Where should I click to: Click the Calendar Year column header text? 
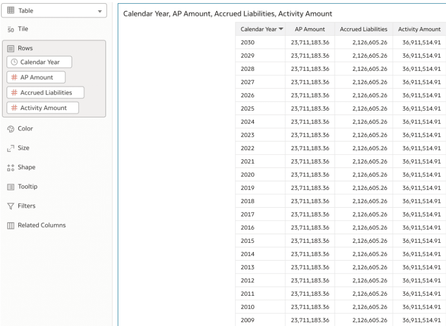click(259, 29)
